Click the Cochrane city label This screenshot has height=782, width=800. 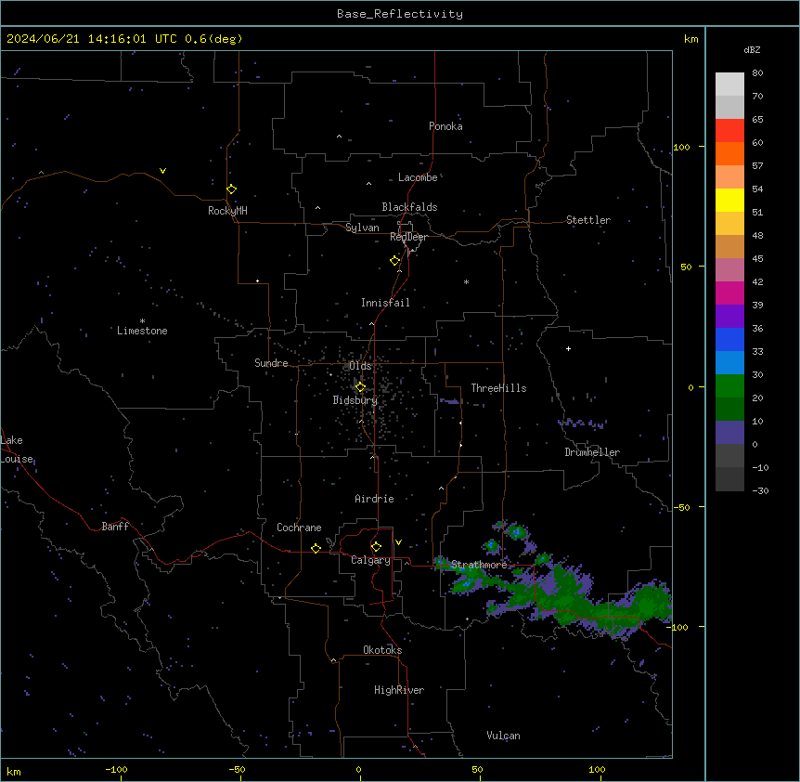click(x=299, y=528)
